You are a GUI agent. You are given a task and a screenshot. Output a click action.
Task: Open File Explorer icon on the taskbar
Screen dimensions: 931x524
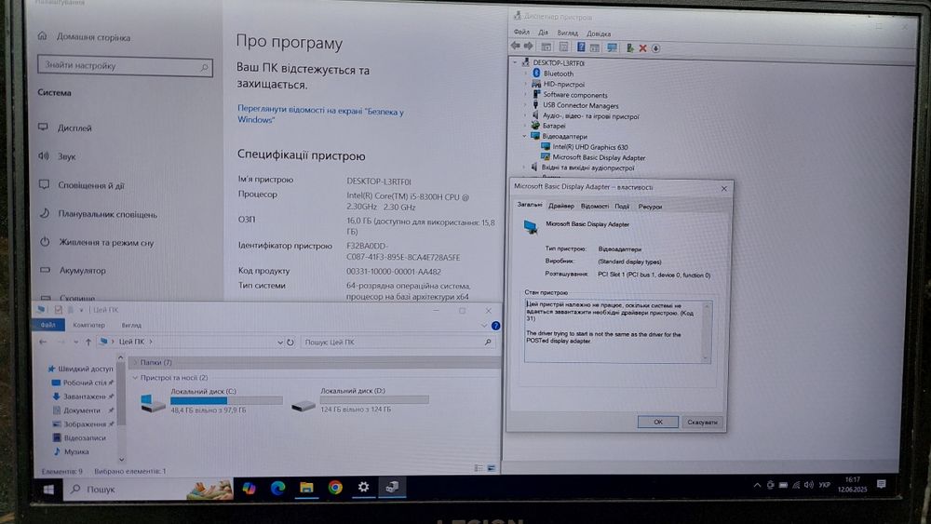click(x=306, y=488)
